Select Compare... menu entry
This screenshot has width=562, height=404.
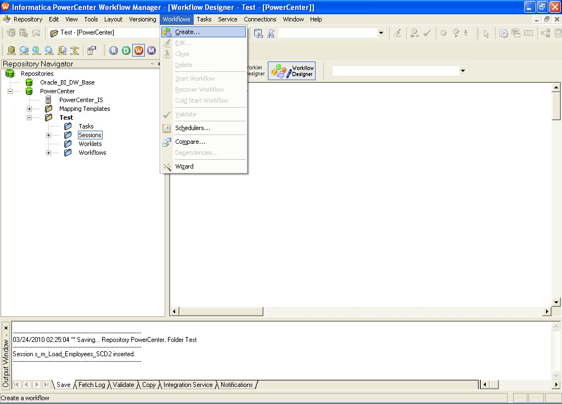204,142
